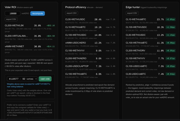Click the blue veNFT #118577 re-sized weights notice
The image size is (180, 121).
click(x=29, y=85)
